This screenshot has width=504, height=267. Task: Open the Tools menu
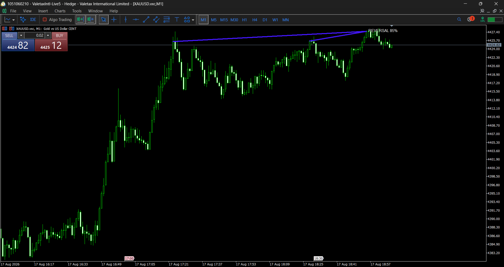click(x=77, y=11)
